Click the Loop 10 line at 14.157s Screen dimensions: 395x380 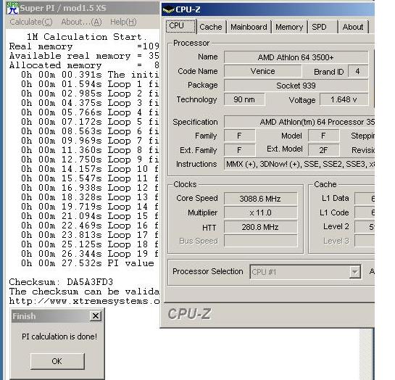[x=90, y=169]
